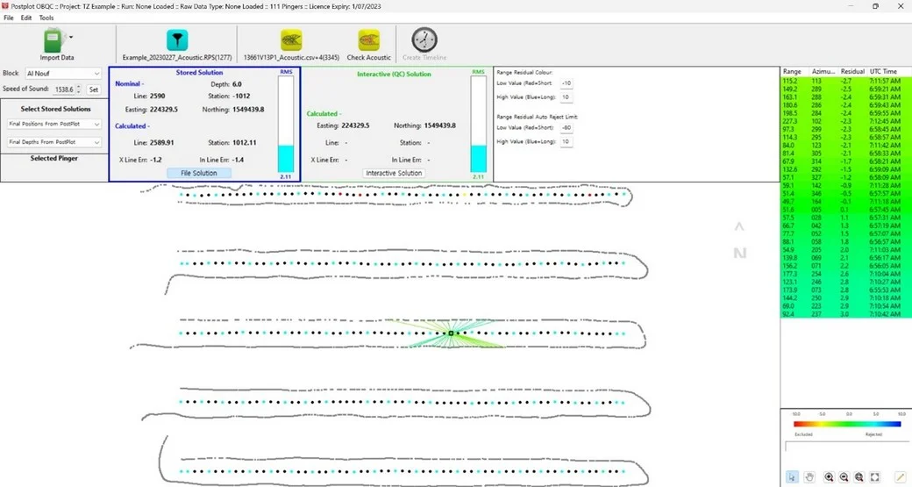
Task: Click the Set speed of sound button
Action: pyautogui.click(x=92, y=90)
